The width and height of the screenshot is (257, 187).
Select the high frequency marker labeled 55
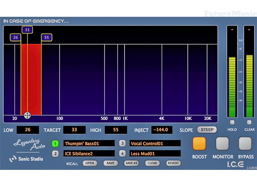pyautogui.click(x=47, y=37)
